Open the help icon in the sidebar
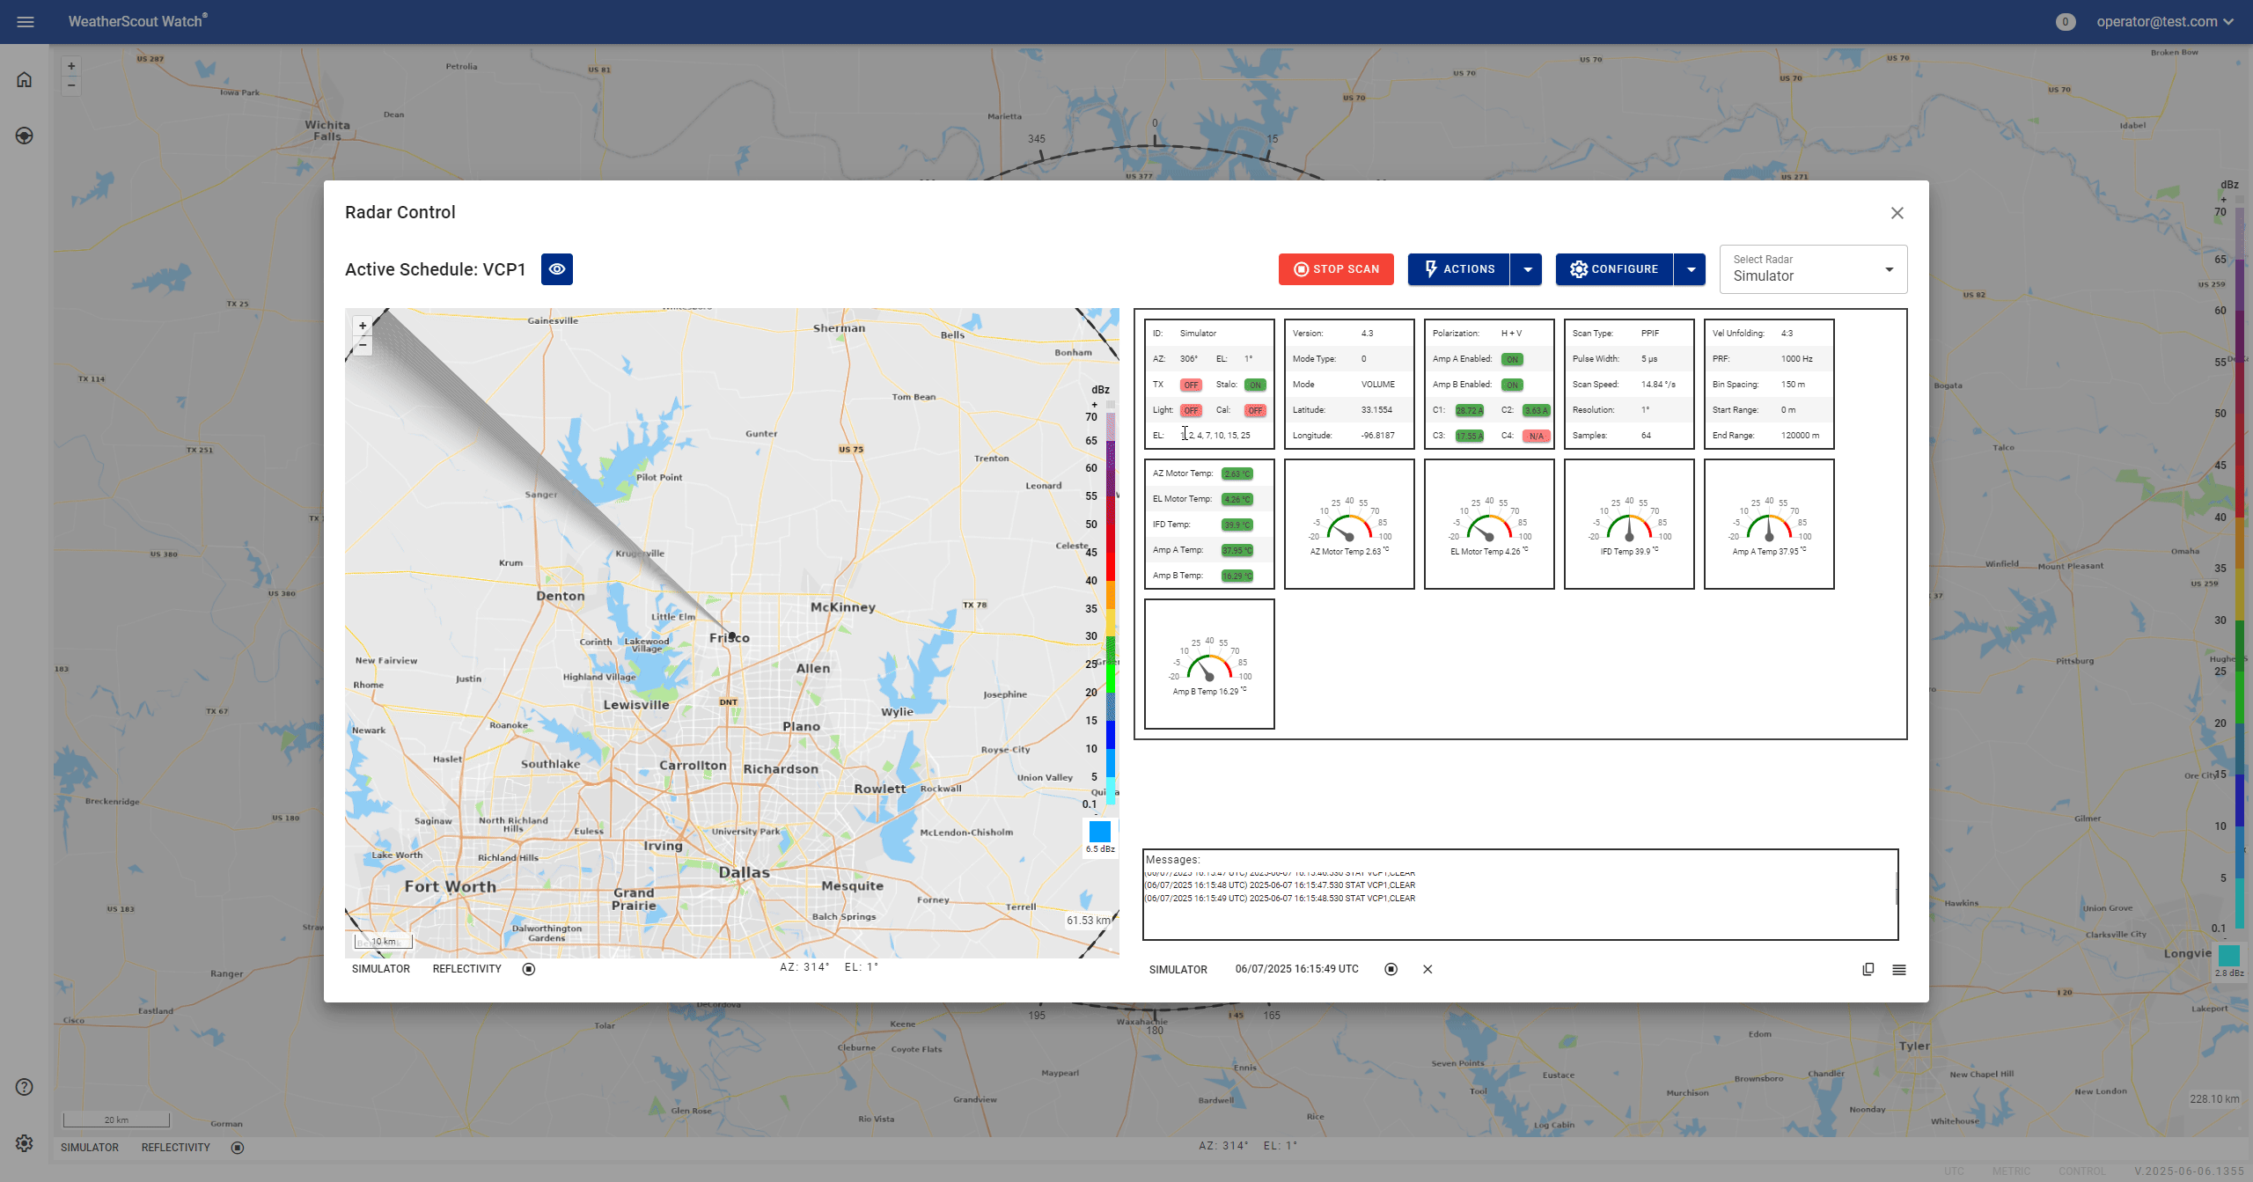 coord(25,1087)
